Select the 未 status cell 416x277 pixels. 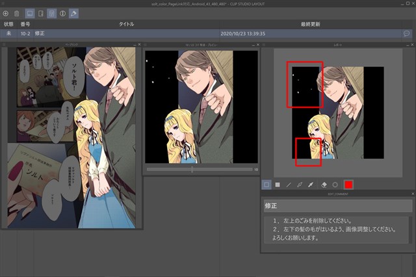[8, 33]
